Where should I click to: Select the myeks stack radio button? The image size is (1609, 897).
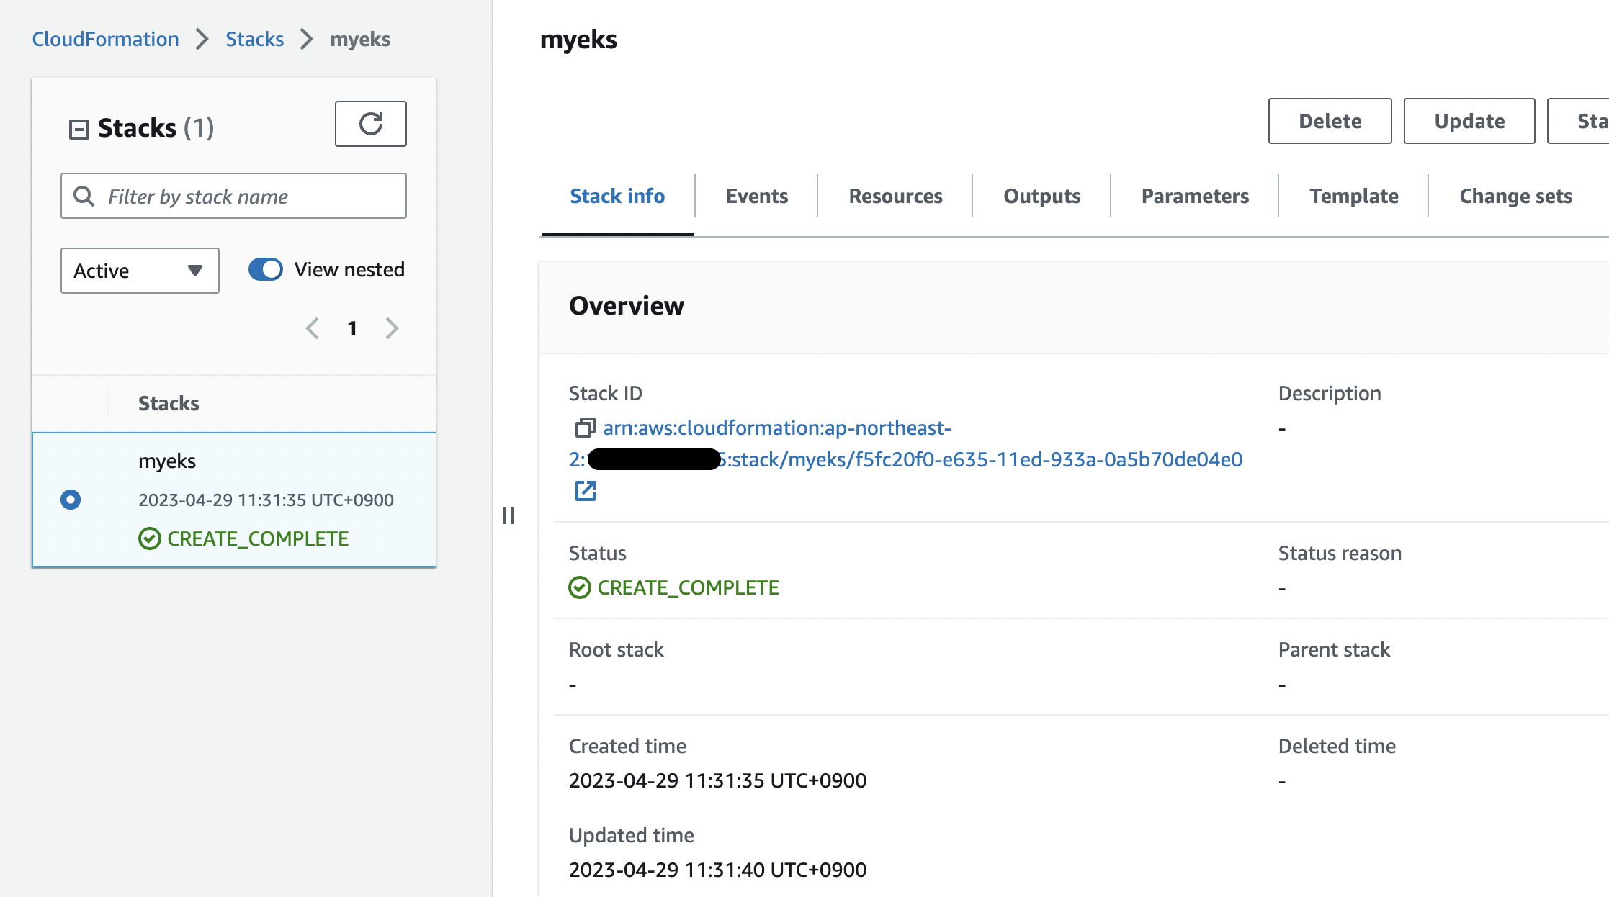coord(71,499)
